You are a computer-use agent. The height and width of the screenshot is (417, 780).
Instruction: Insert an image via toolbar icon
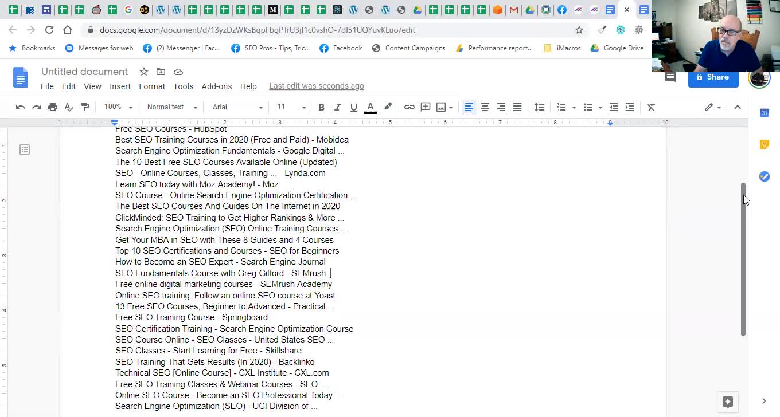(x=440, y=107)
